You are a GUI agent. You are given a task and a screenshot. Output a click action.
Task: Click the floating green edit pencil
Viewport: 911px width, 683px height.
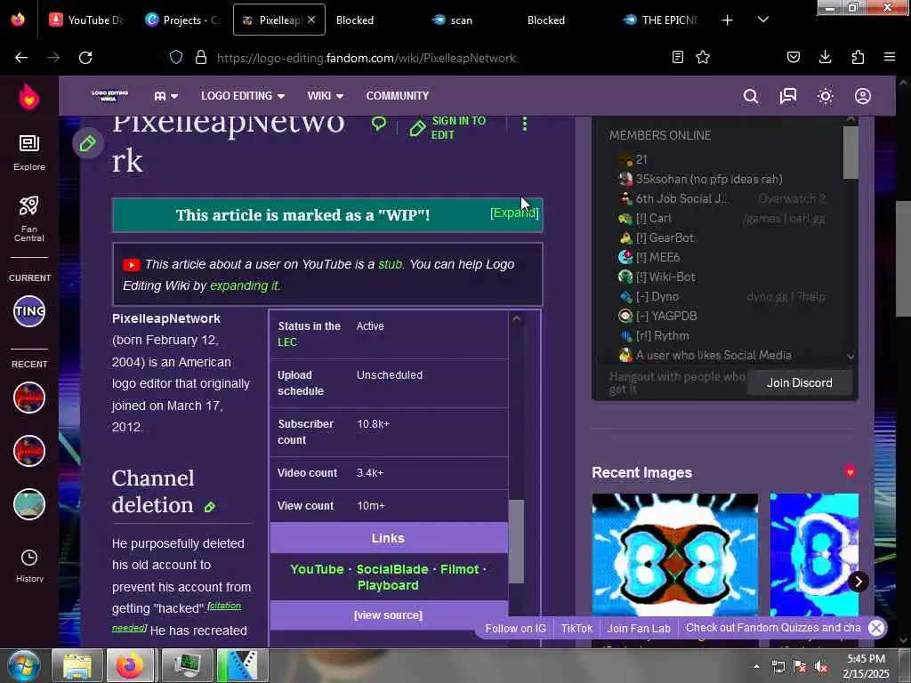click(x=88, y=143)
